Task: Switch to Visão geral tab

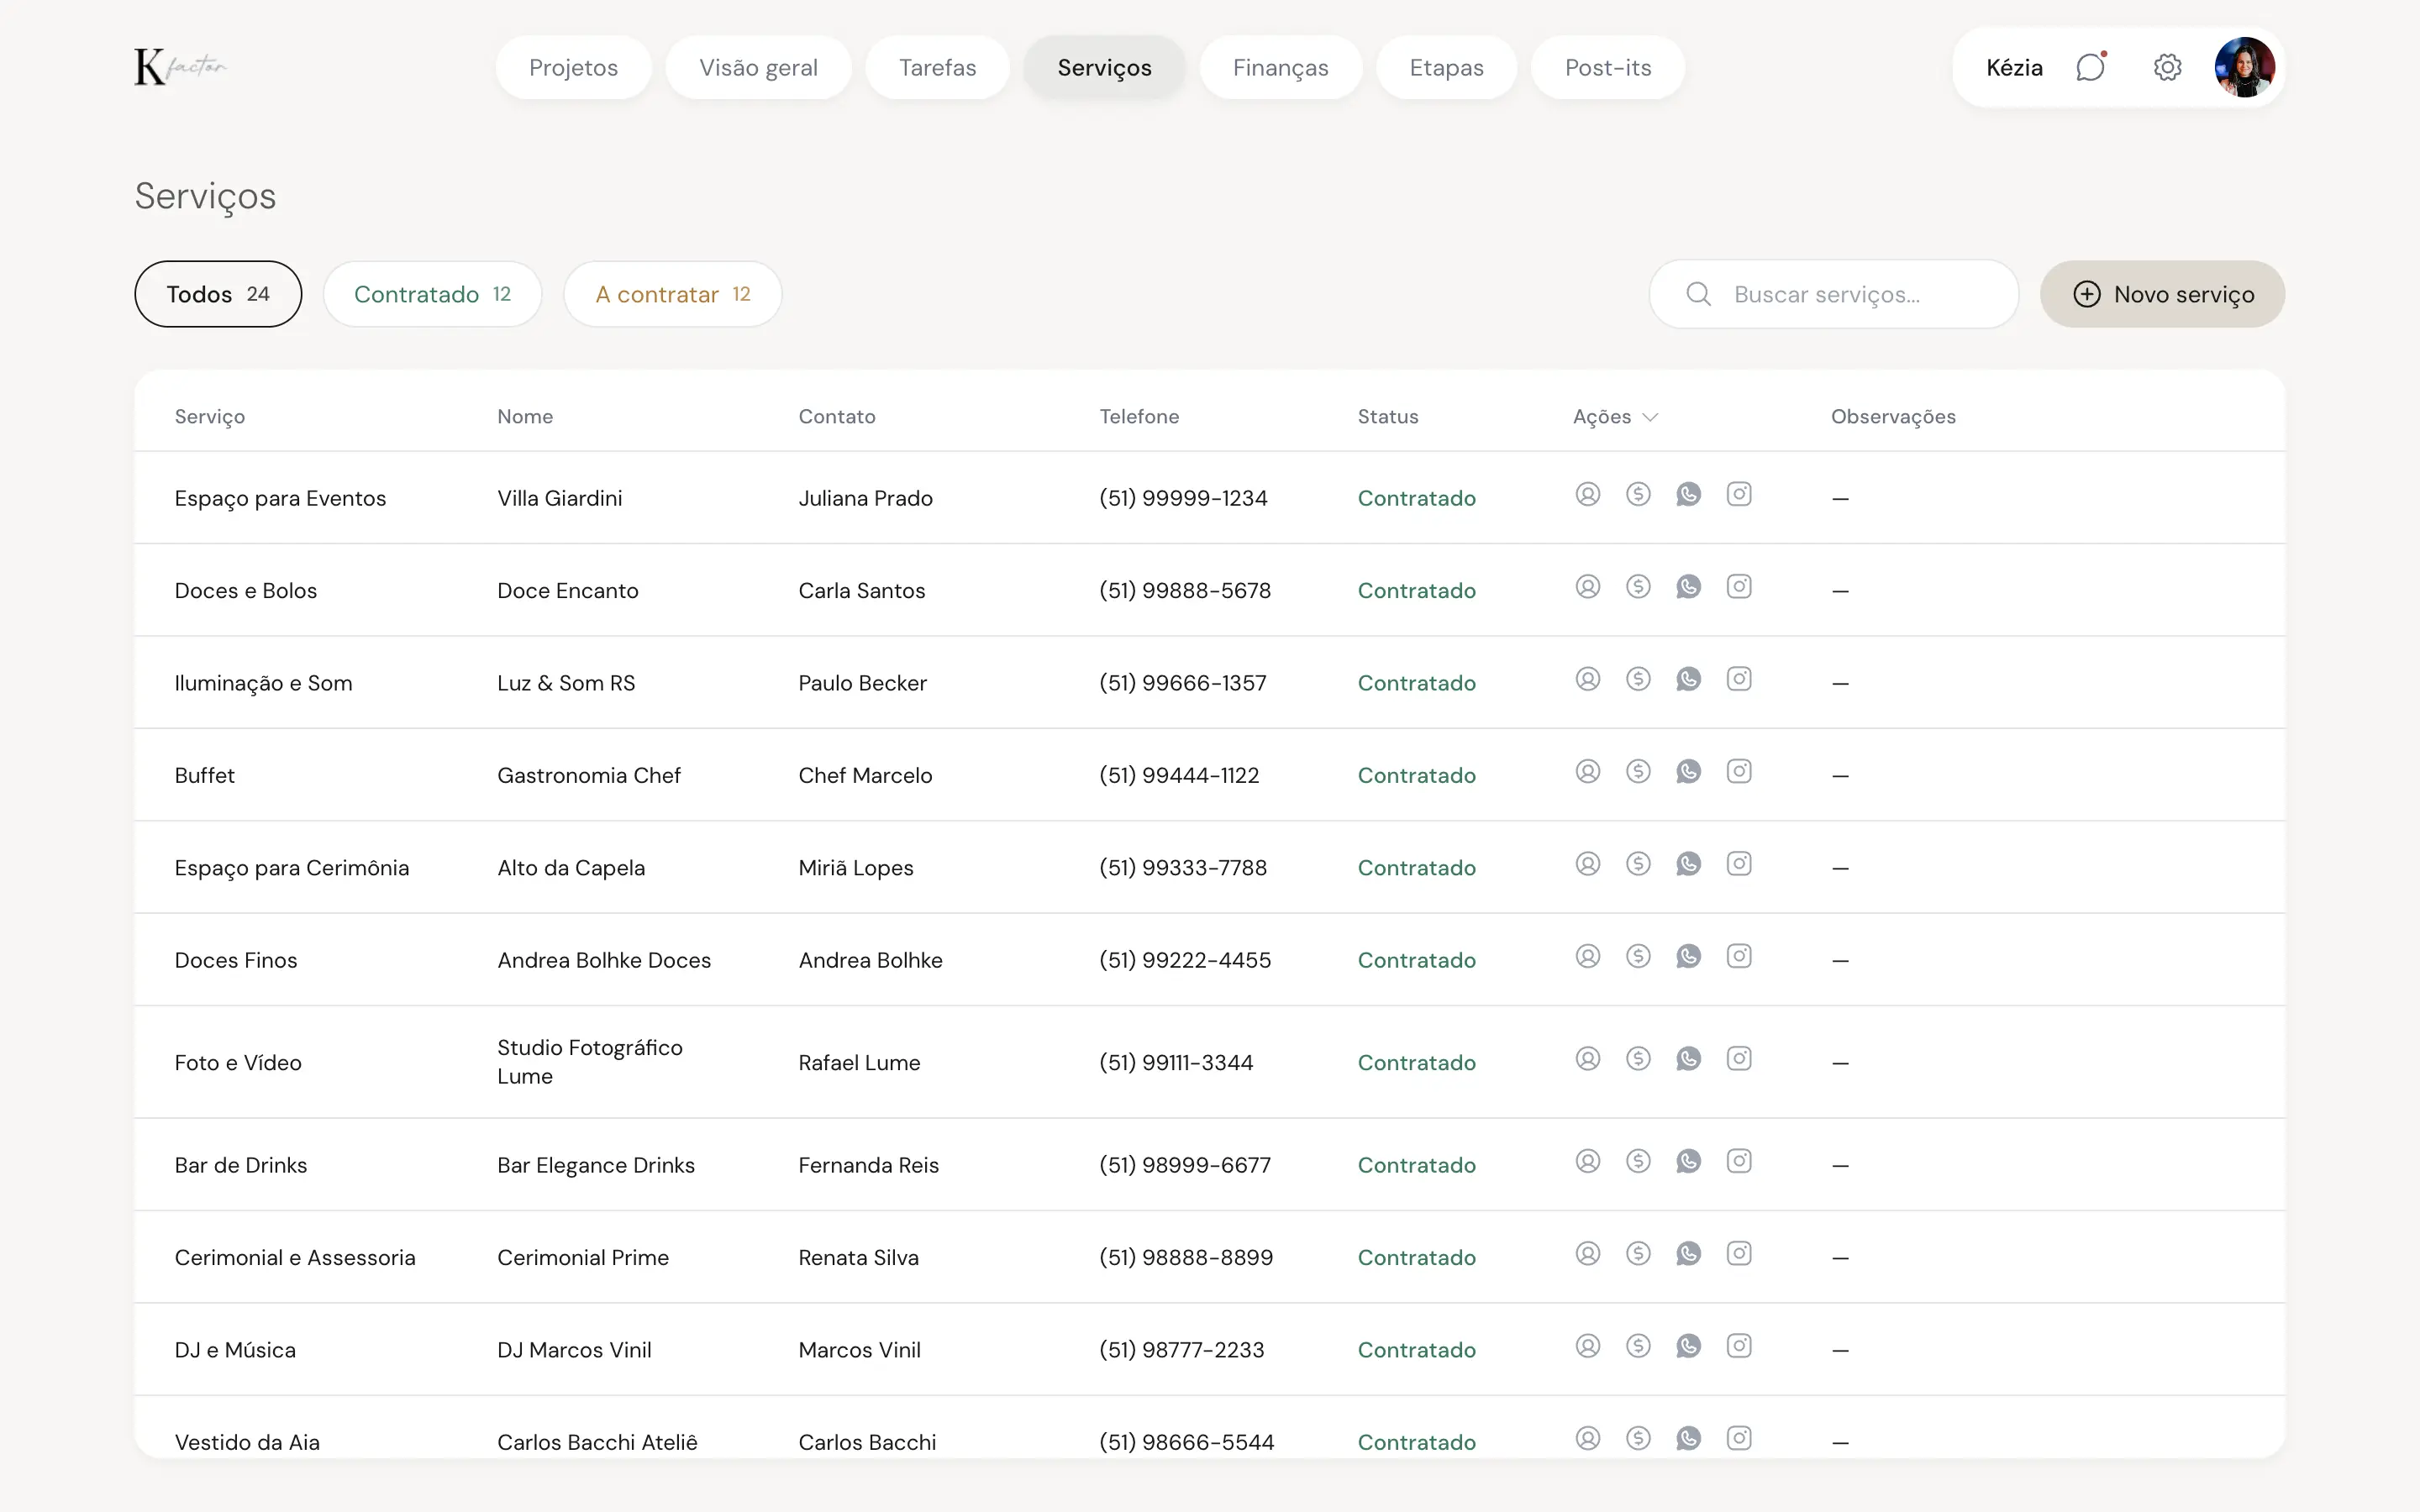Action: 758,67
